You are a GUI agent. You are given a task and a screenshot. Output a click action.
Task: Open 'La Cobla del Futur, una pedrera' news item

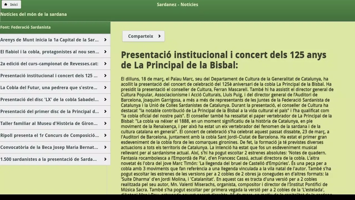click(x=55, y=87)
